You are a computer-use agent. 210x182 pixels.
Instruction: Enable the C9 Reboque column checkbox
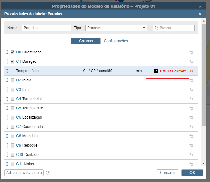click(12, 145)
